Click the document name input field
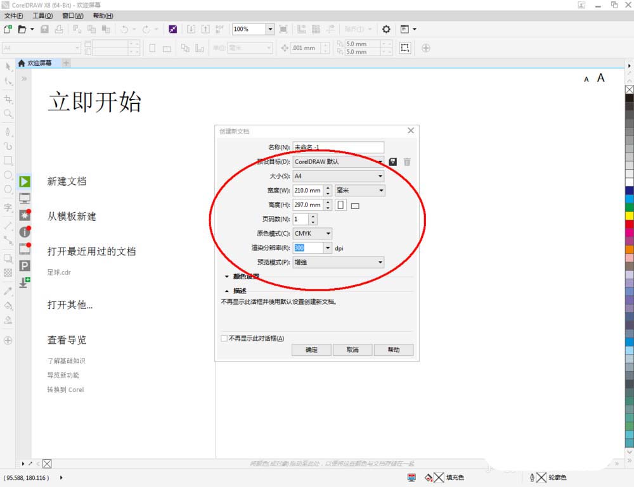The width and height of the screenshot is (634, 487). tap(338, 147)
